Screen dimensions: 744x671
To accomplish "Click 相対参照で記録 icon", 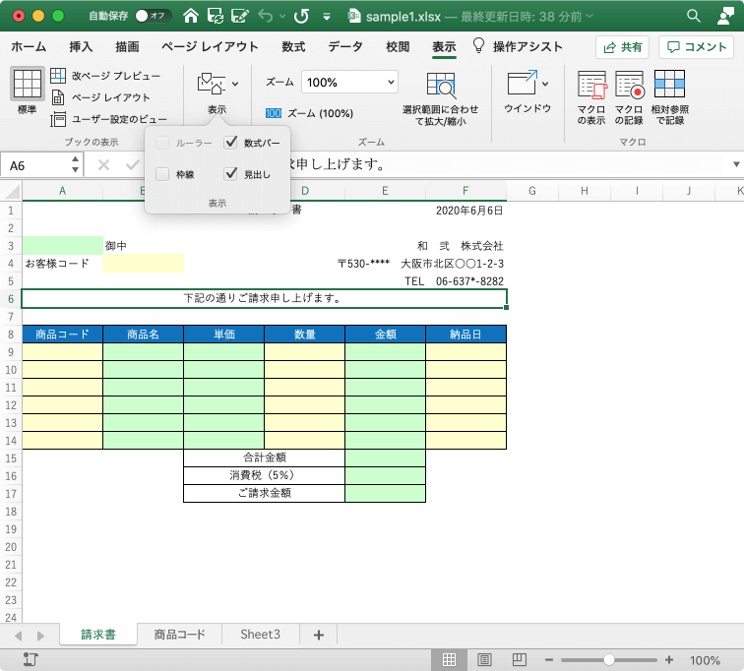I will pos(669,84).
